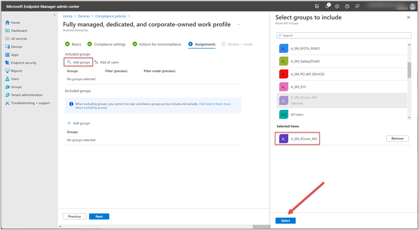Click the Select button to confirm groups
The height and width of the screenshot is (230, 419).
[x=285, y=221]
